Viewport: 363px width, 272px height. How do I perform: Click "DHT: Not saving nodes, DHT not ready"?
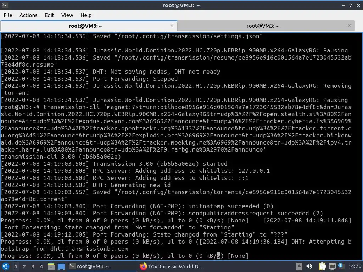(156, 72)
